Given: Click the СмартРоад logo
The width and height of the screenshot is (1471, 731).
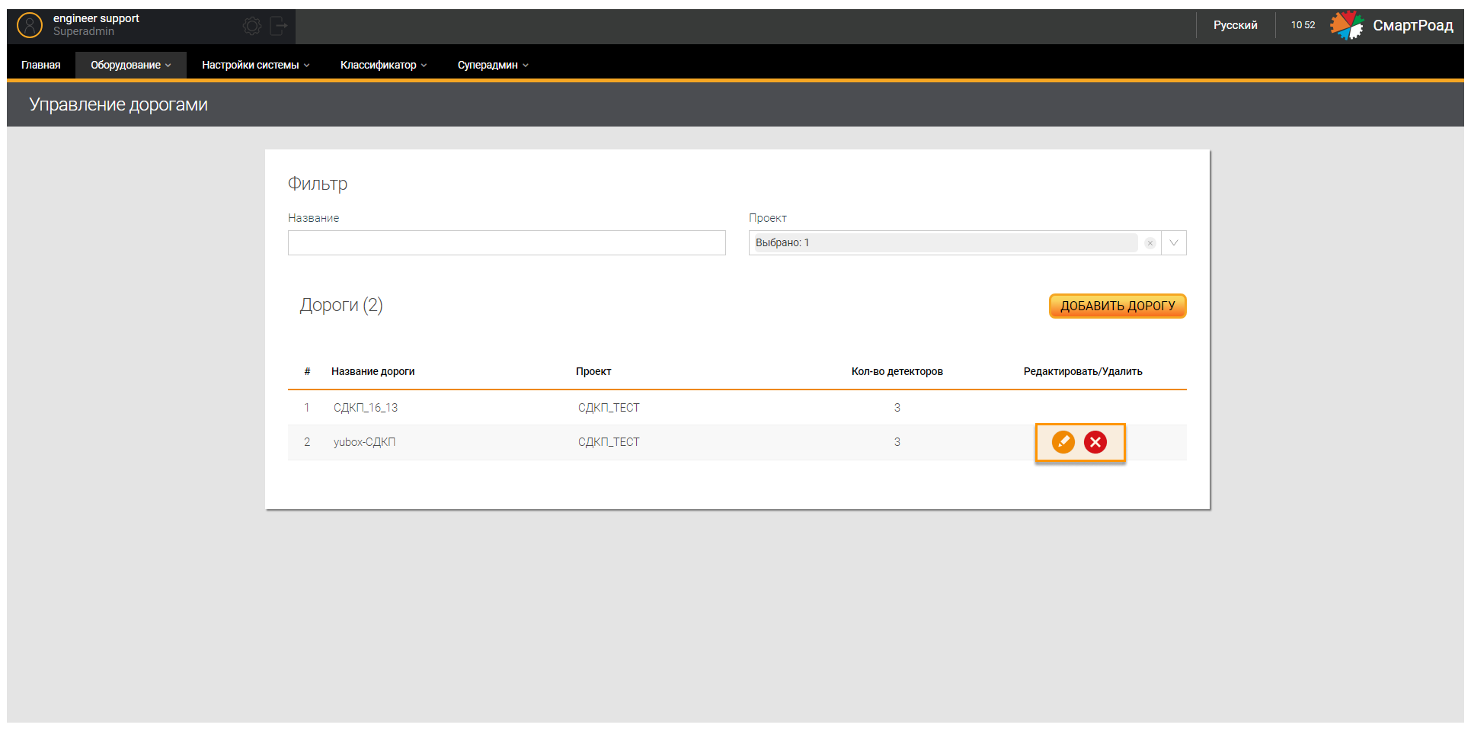Looking at the screenshot, I should point(1392,25).
